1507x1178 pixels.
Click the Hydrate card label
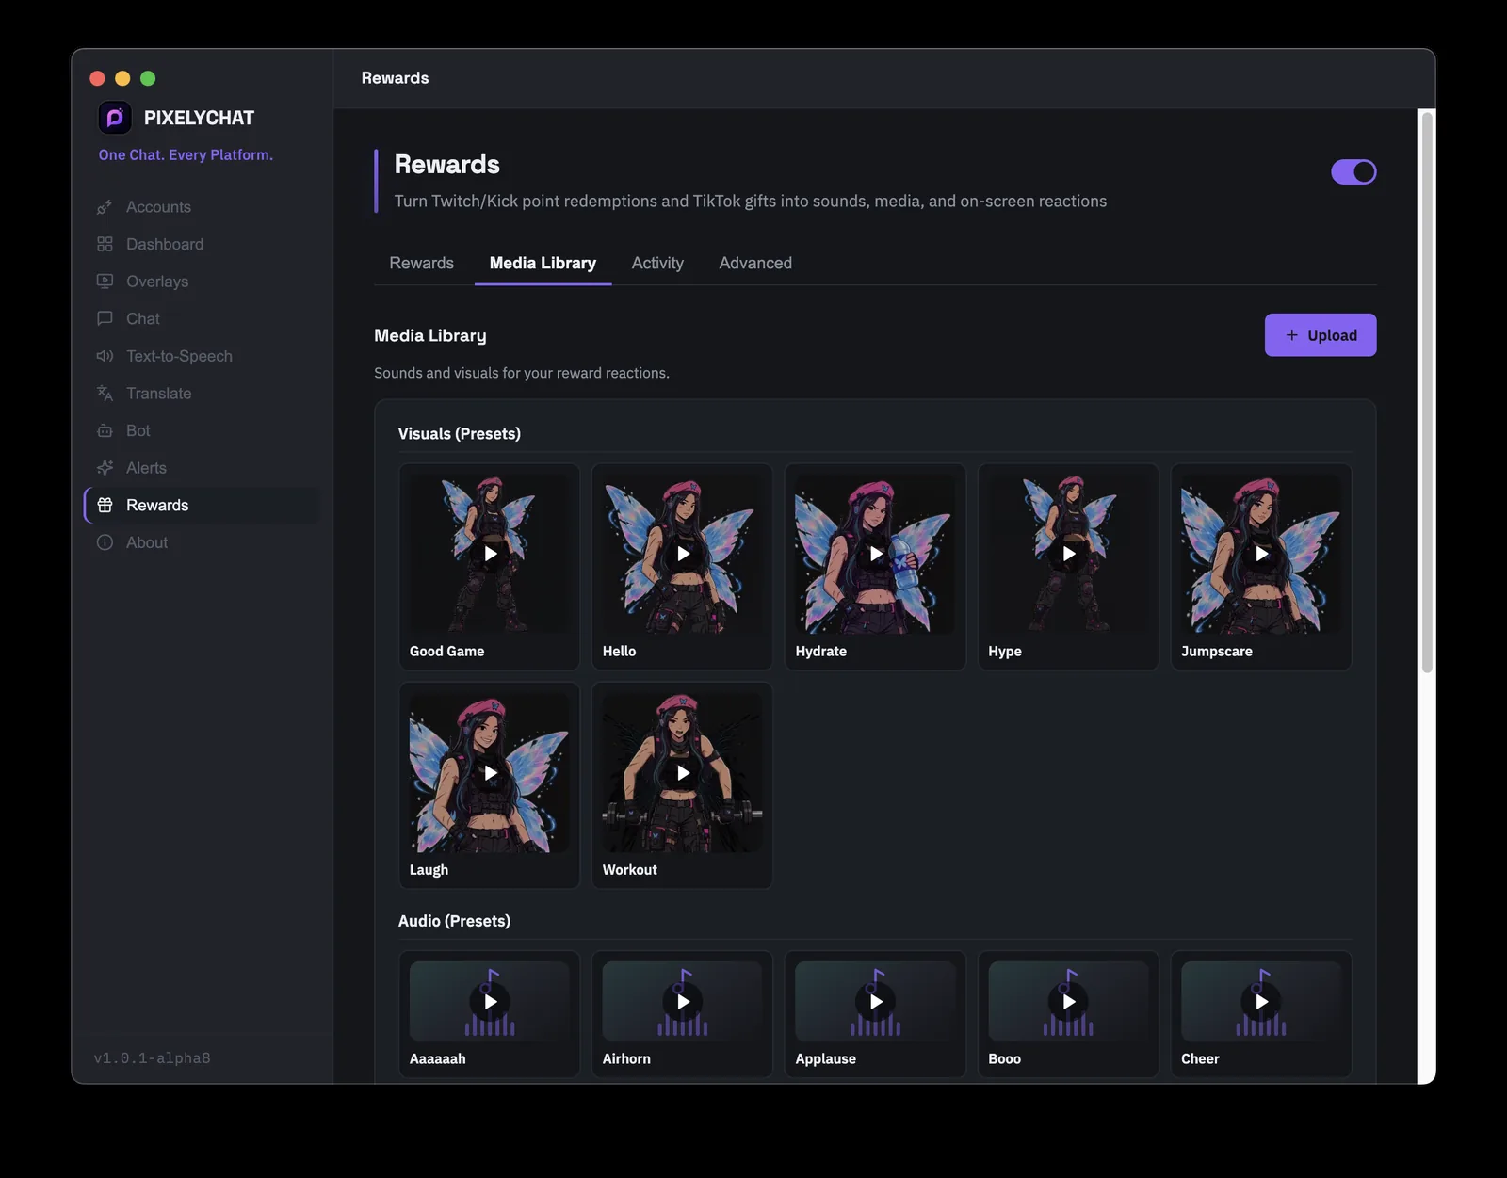point(821,651)
